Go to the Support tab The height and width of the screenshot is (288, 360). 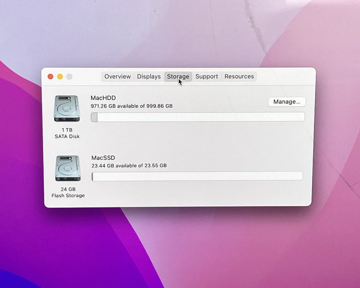(x=206, y=76)
